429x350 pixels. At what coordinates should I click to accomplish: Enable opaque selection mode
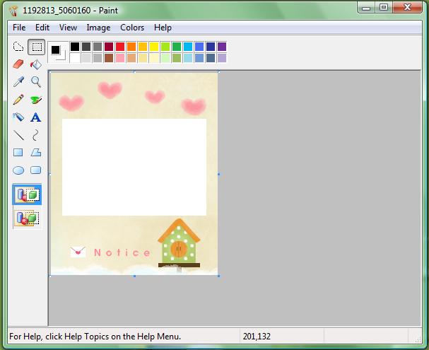coord(27,194)
